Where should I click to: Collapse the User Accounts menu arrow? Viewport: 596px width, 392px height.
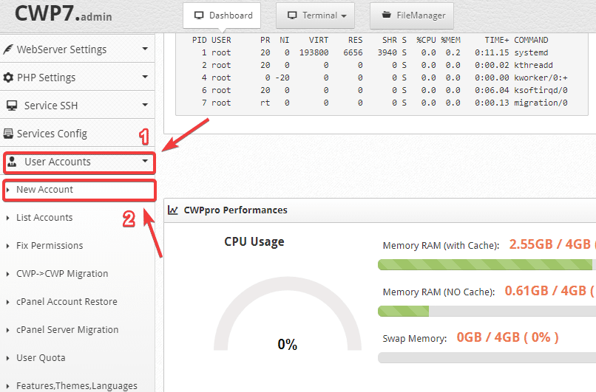145,161
